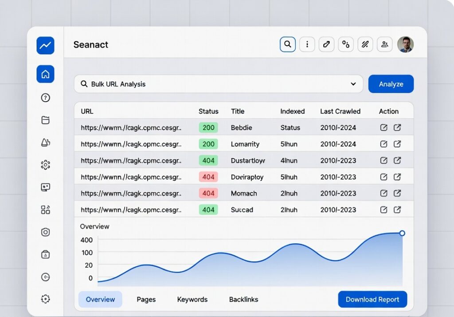The height and width of the screenshot is (317, 454).
Task: Click the Analyze button
Action: pyautogui.click(x=391, y=84)
